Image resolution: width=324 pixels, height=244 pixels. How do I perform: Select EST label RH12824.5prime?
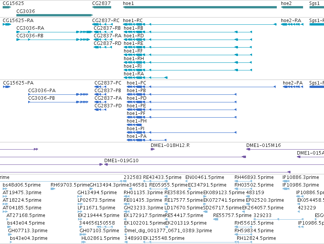(256, 238)
